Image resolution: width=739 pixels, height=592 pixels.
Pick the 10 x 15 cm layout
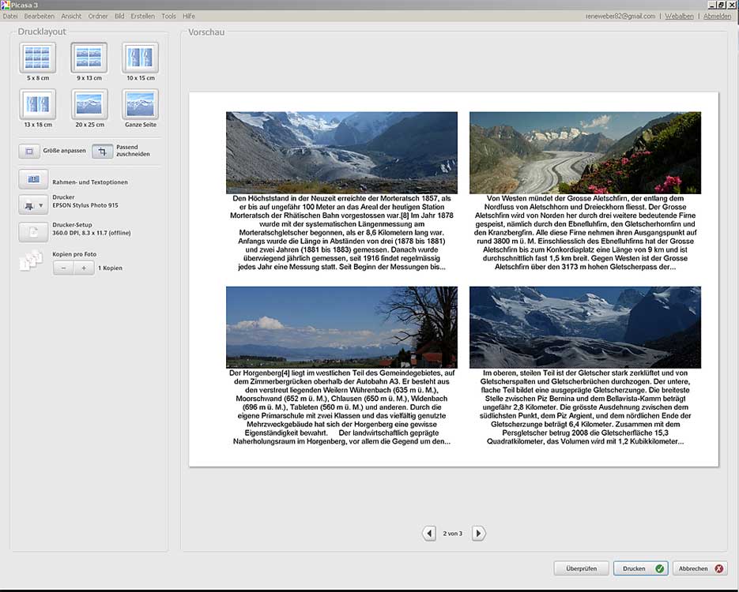(140, 58)
